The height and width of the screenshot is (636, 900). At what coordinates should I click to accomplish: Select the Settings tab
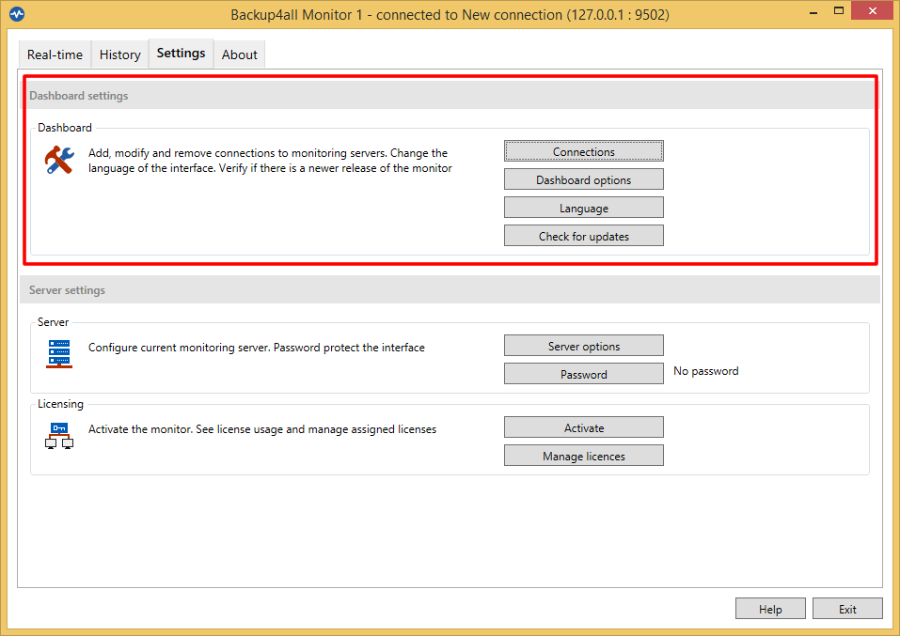[181, 54]
